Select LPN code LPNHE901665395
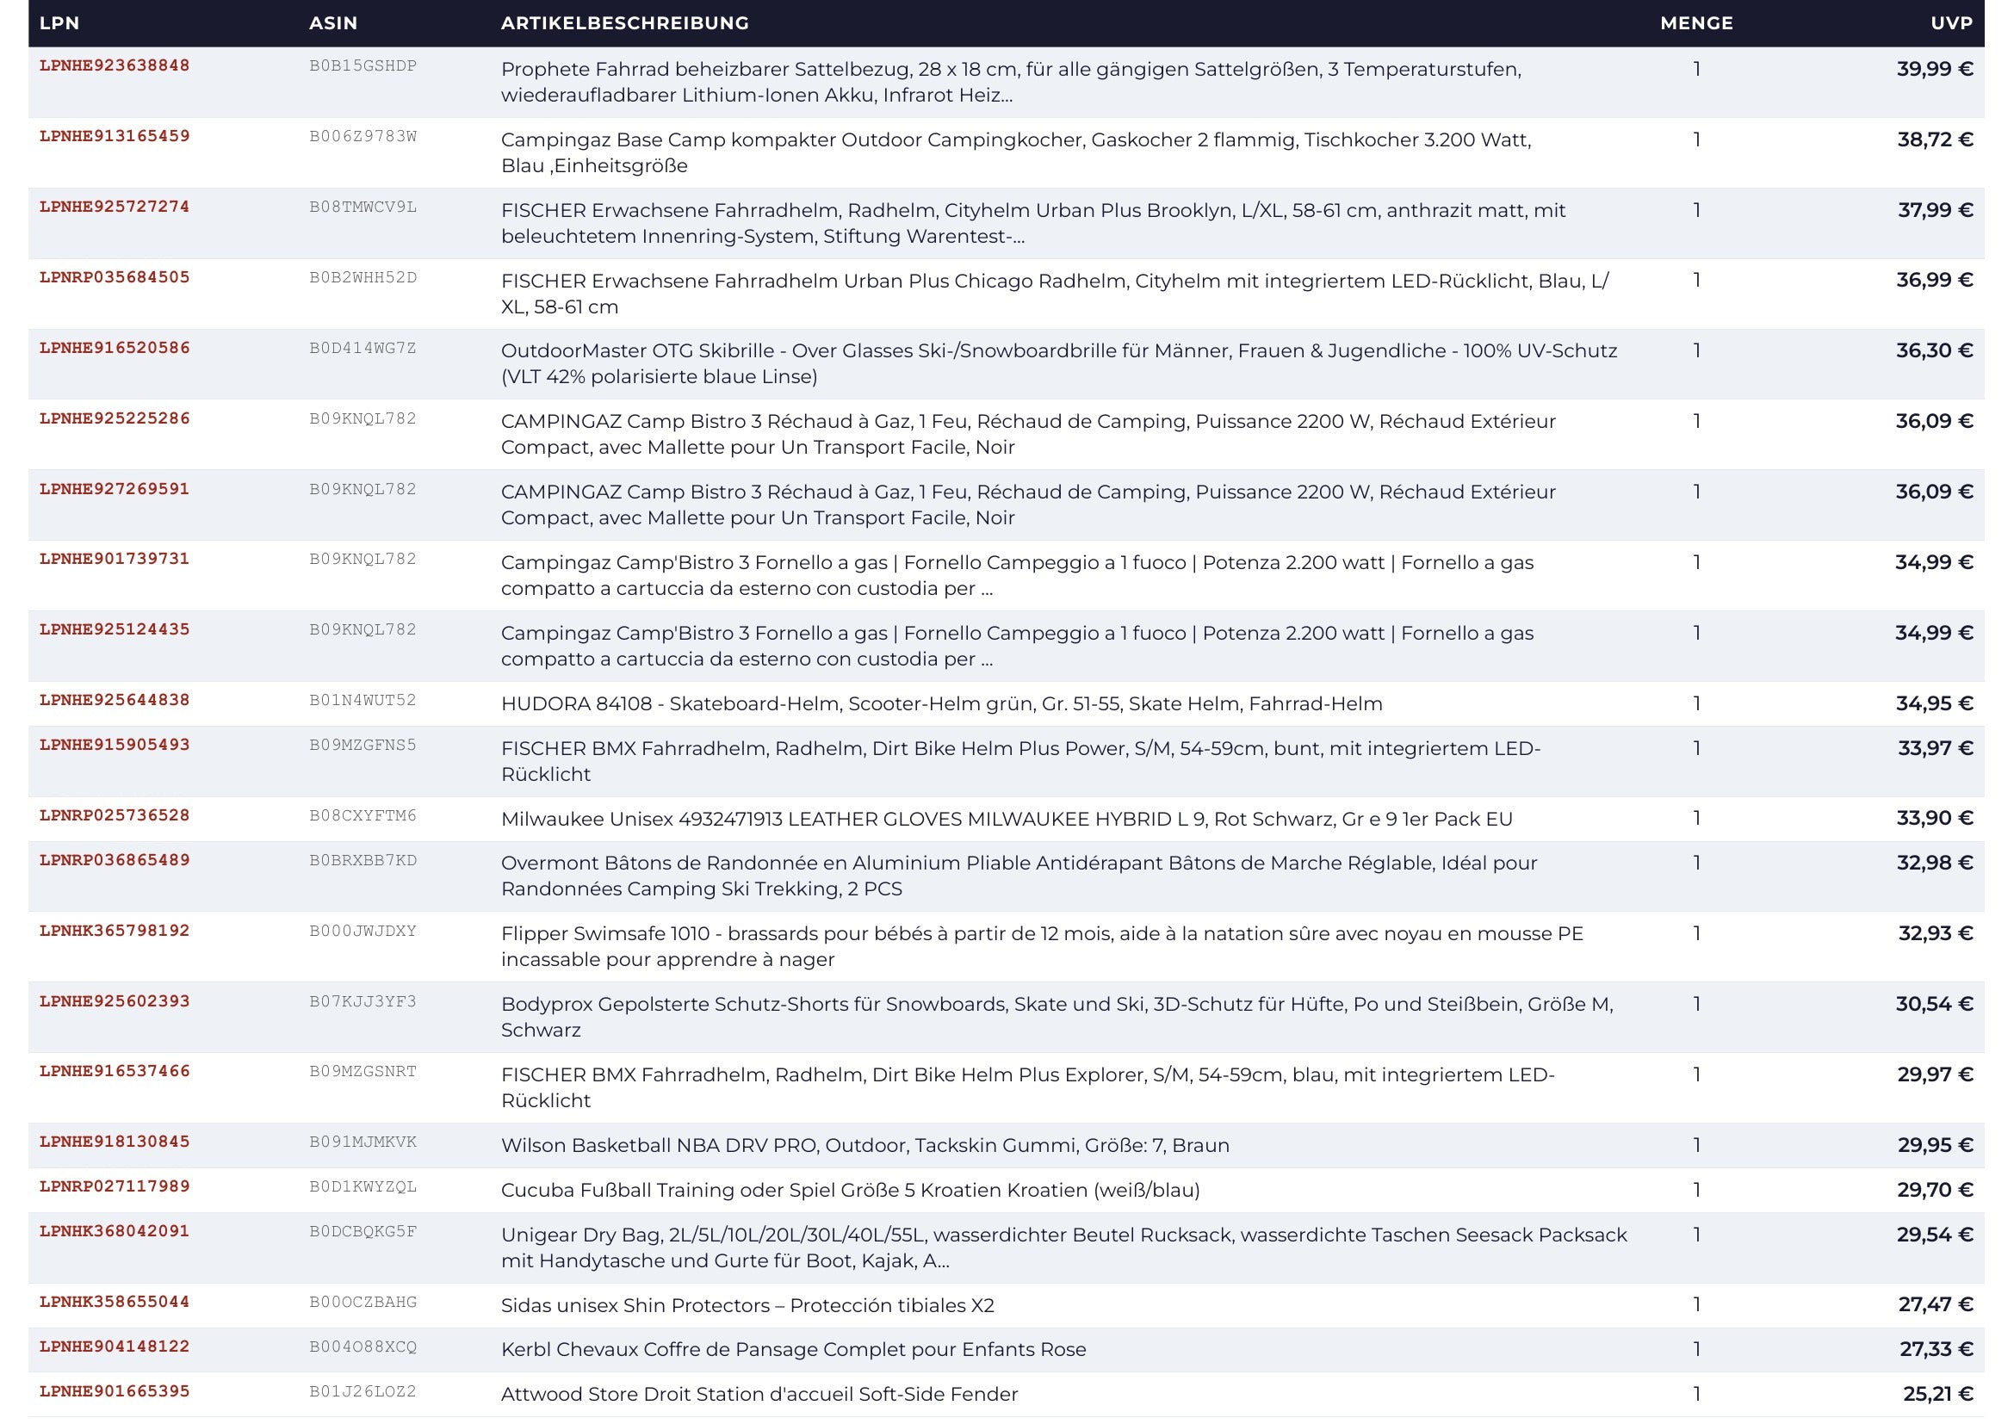This screenshot has height=1424, width=2014. click(x=114, y=1390)
